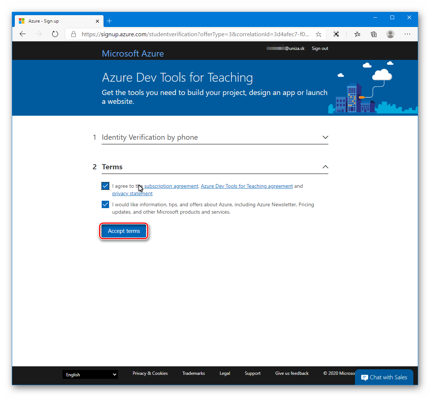430x397 pixels.
Task: Open the Azure Dev Tools for Teaching agreement
Action: click(247, 186)
